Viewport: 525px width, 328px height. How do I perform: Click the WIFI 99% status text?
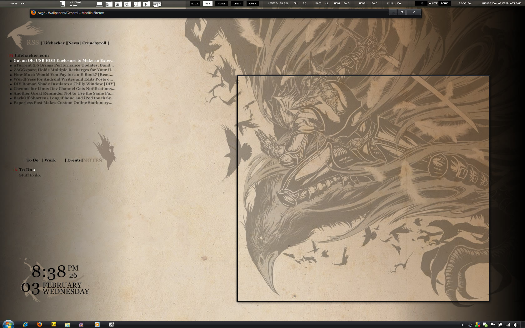coord(18,3)
